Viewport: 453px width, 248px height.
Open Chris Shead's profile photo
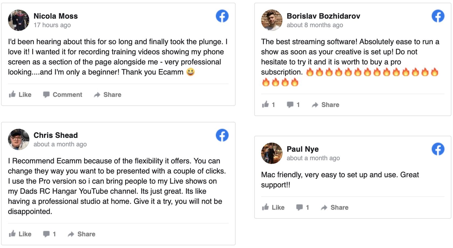pos(19,139)
